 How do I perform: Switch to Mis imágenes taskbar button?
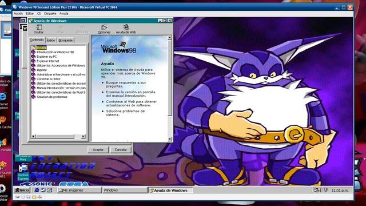click(x=79, y=190)
